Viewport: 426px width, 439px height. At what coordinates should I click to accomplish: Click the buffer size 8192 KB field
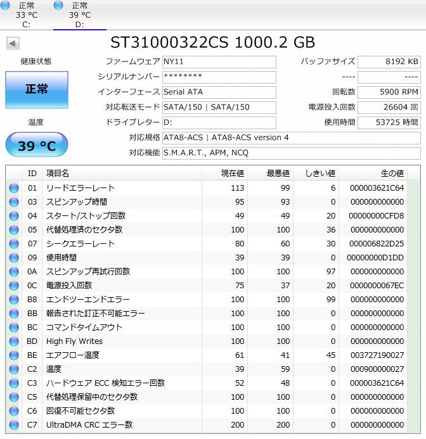pos(389,62)
